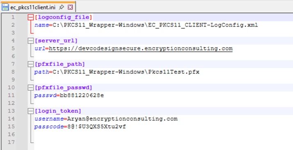Click the 'passcode' key on line 15
Image resolution: width=293 pixels, height=150 pixels.
click(49, 127)
